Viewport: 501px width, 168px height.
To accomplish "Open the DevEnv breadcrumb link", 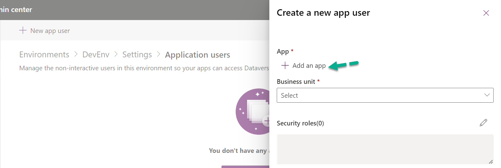I will coord(96,55).
